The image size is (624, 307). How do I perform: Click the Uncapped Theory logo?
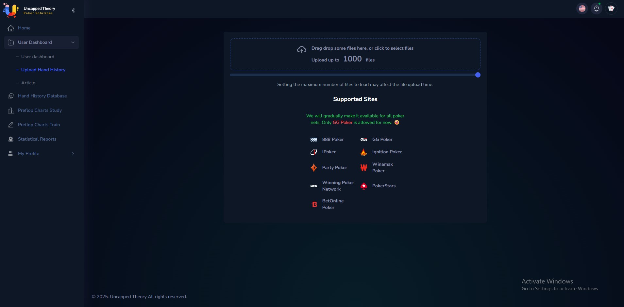29,10
